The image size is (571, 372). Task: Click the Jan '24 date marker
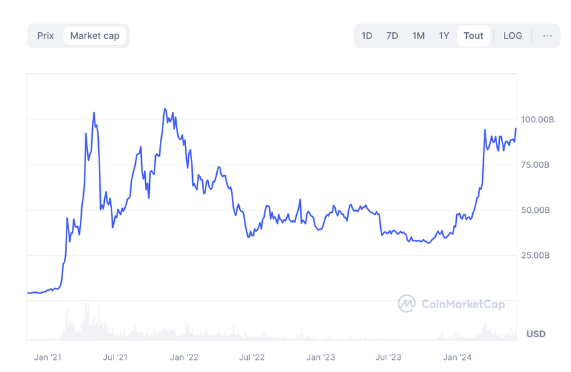click(457, 357)
